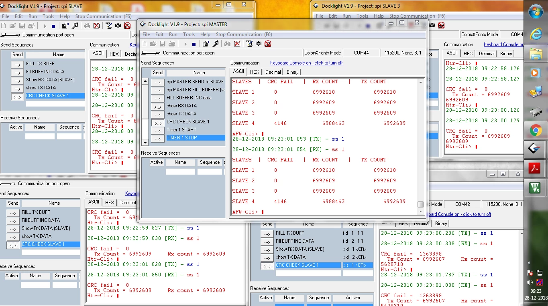Switch to HEX tab in spi MASTER window

255,72
